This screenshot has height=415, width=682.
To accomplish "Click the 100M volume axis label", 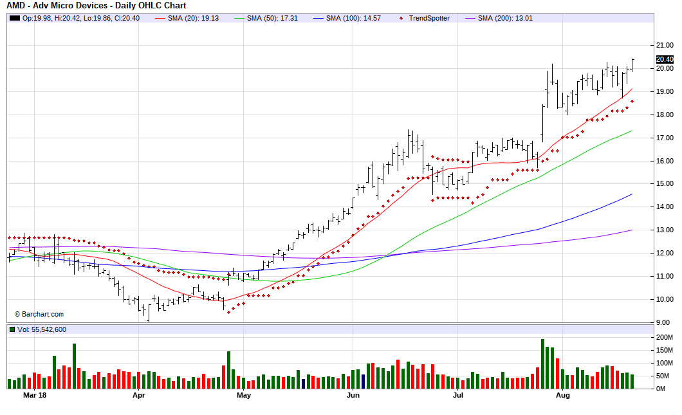I will click(665, 364).
